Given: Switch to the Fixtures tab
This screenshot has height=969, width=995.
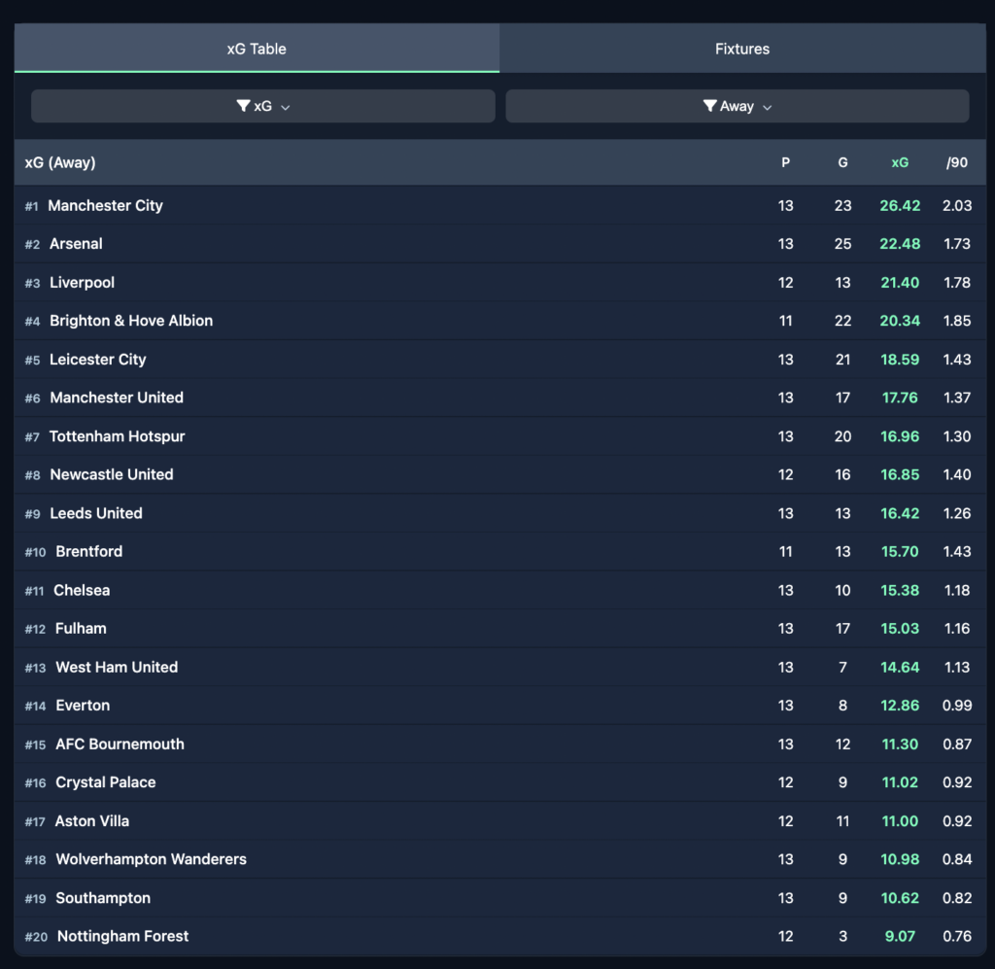Looking at the screenshot, I should pos(742,49).
